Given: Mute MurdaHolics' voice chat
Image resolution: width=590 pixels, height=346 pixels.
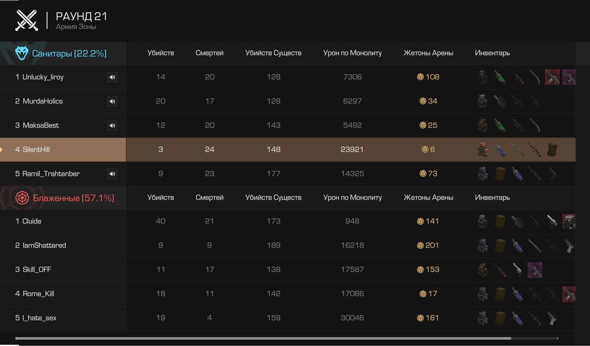Looking at the screenshot, I should tap(112, 101).
